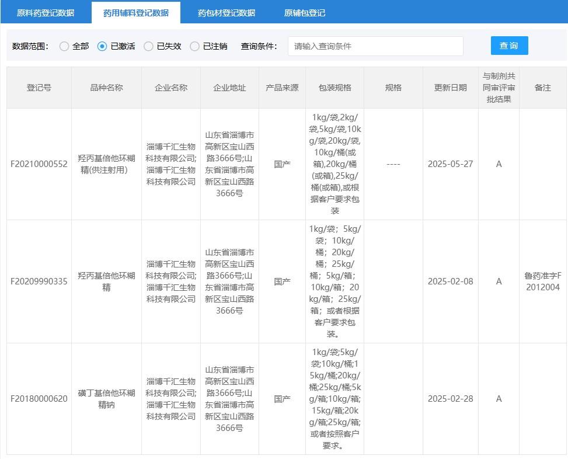Image resolution: width=568 pixels, height=459 pixels.
Task: Click the 请输入查询条件 search field
Action: tap(375, 46)
